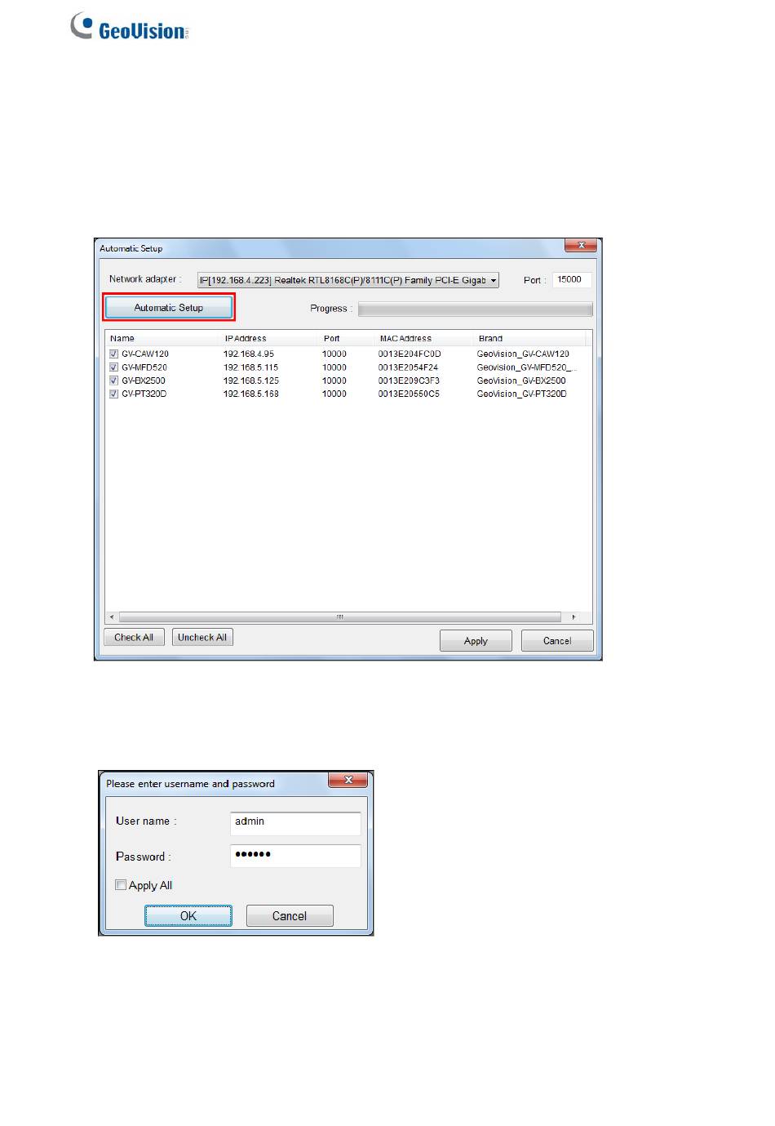Viewport: 775px width, 1126px height.
Task: Sort list by the Name column header
Action: (122, 338)
